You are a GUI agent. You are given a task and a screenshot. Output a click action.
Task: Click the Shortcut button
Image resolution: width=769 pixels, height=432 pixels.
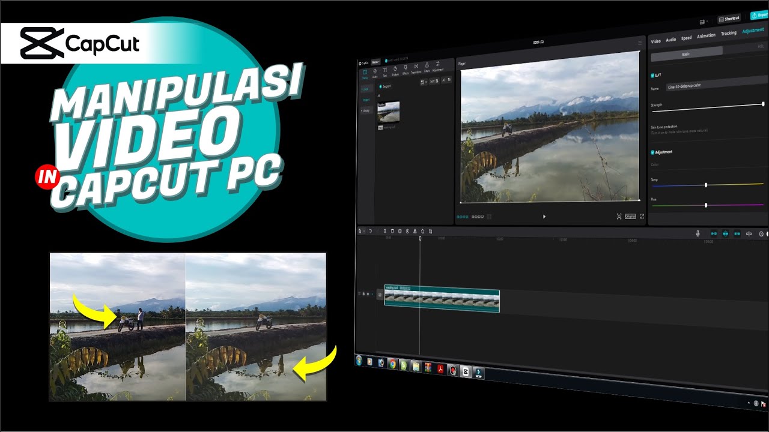click(x=729, y=19)
